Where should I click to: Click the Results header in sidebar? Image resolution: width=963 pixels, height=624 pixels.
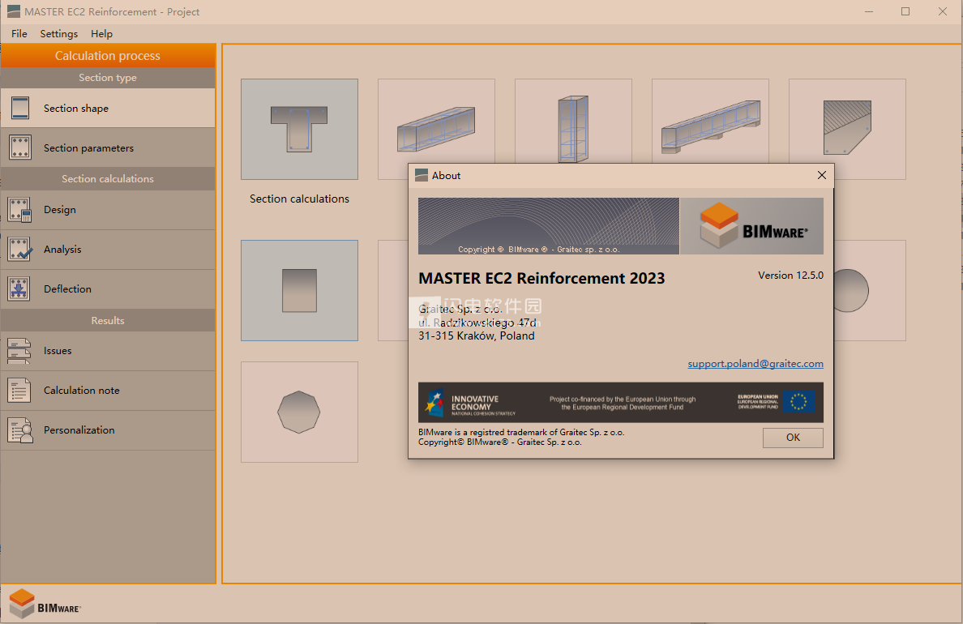point(108,321)
